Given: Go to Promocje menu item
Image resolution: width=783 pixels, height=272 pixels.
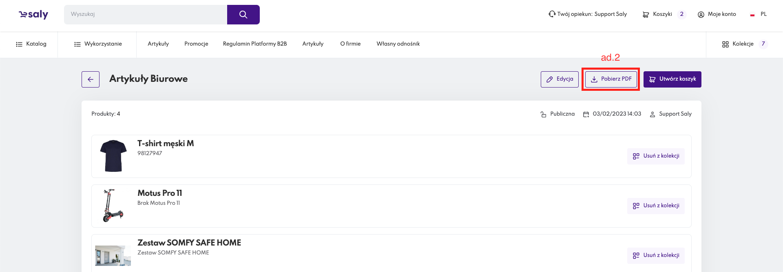Looking at the screenshot, I should point(196,44).
